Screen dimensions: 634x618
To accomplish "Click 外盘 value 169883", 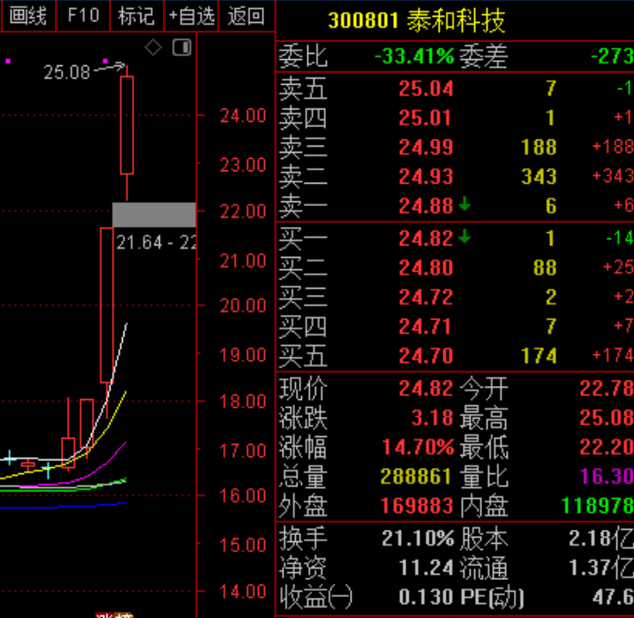I will [x=417, y=506].
